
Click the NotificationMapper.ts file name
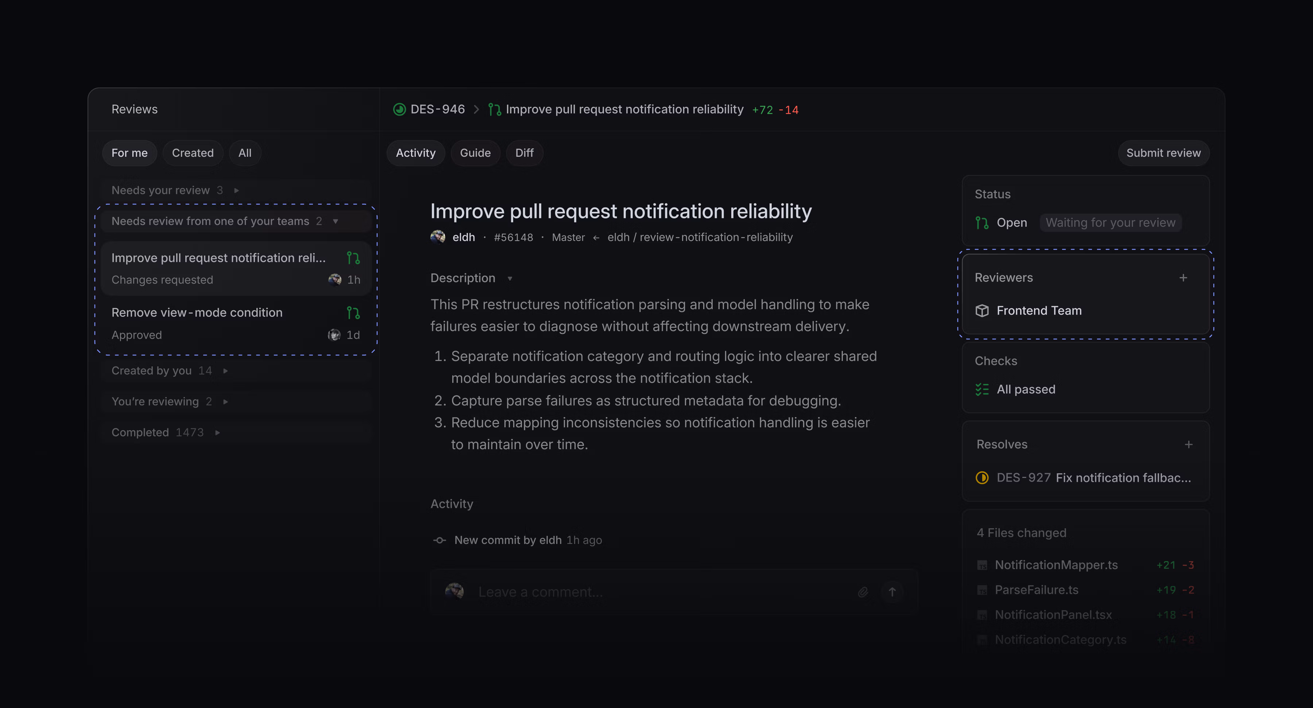pyautogui.click(x=1056, y=565)
